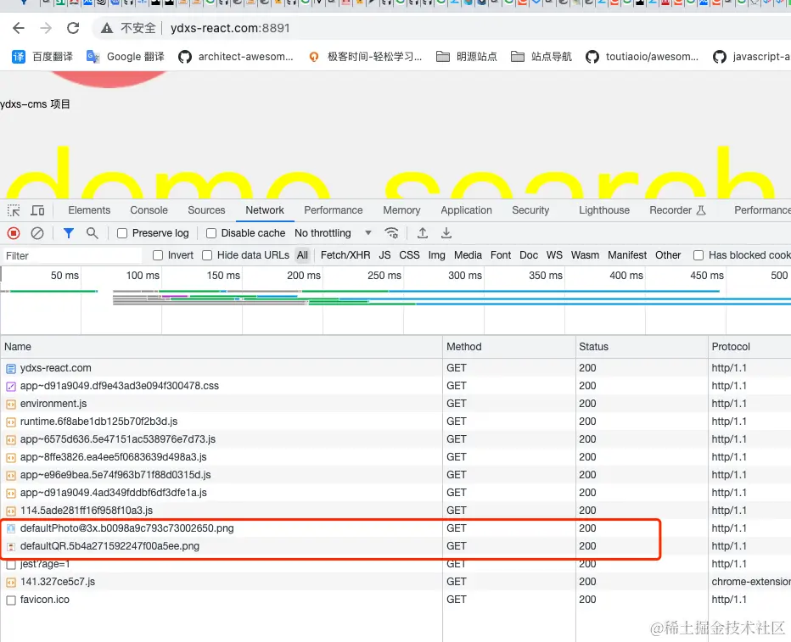
Task: Switch to the Elements tab
Action: pos(89,210)
